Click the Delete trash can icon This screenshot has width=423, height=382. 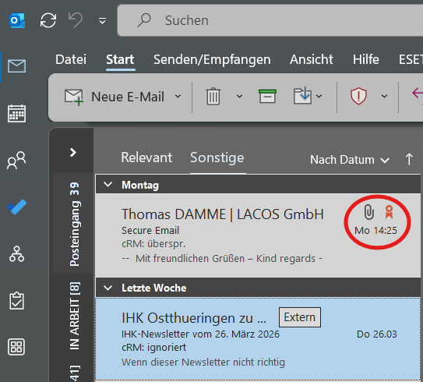point(213,97)
